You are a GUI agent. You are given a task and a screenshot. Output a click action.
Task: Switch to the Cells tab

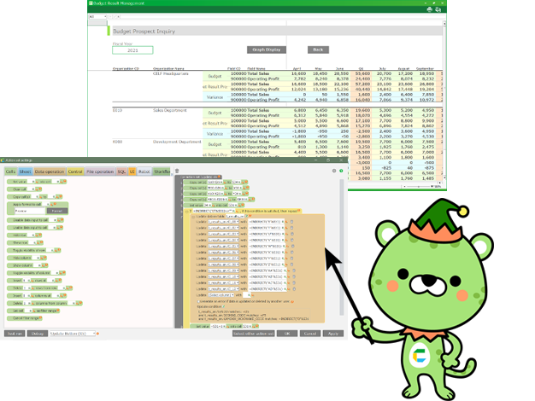click(10, 171)
